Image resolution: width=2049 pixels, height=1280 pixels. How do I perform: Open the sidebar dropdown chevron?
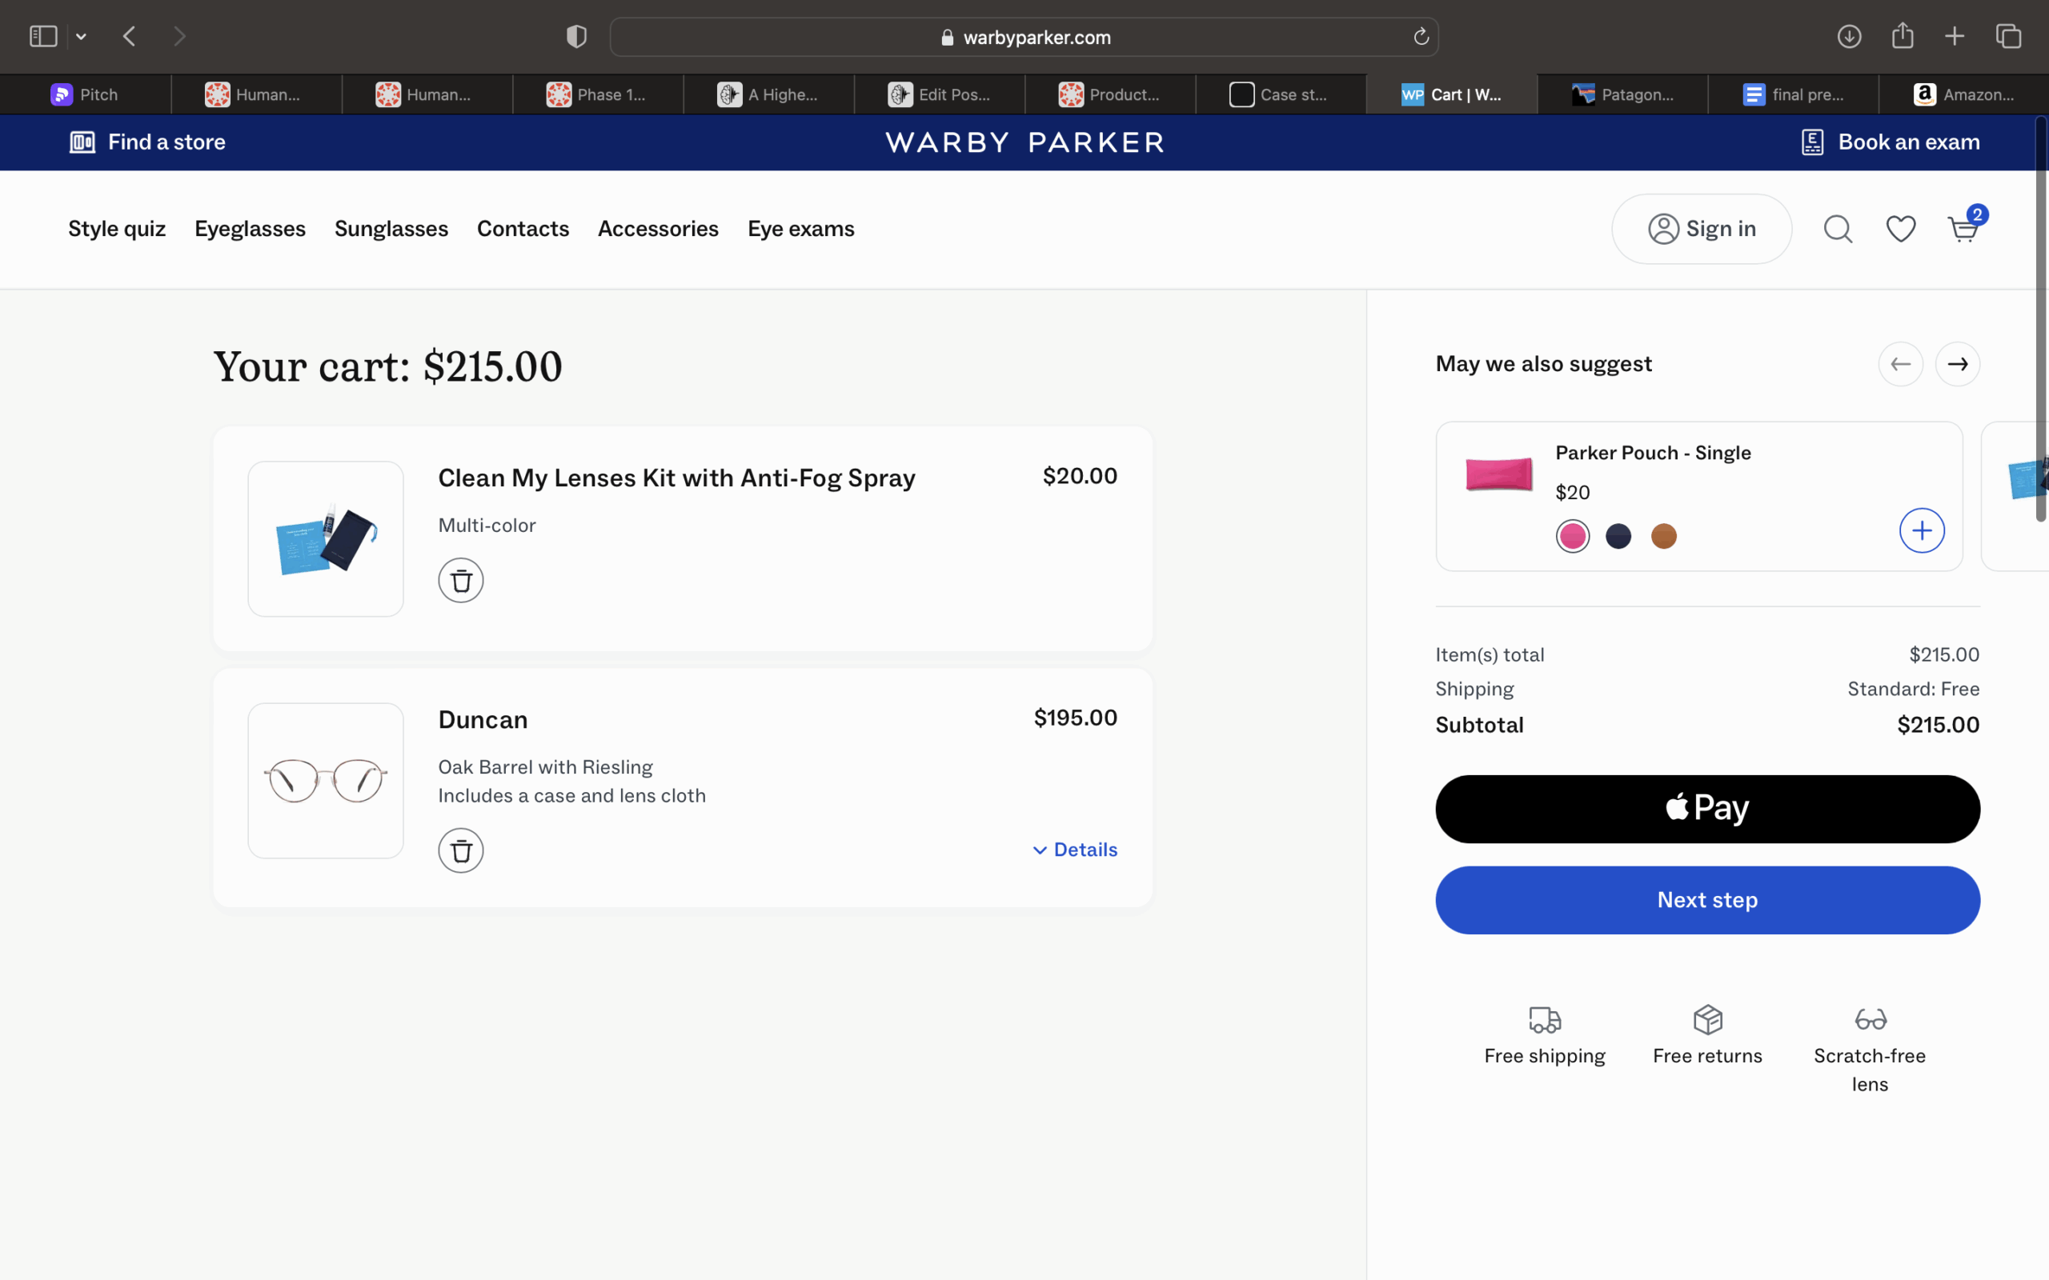pos(82,37)
